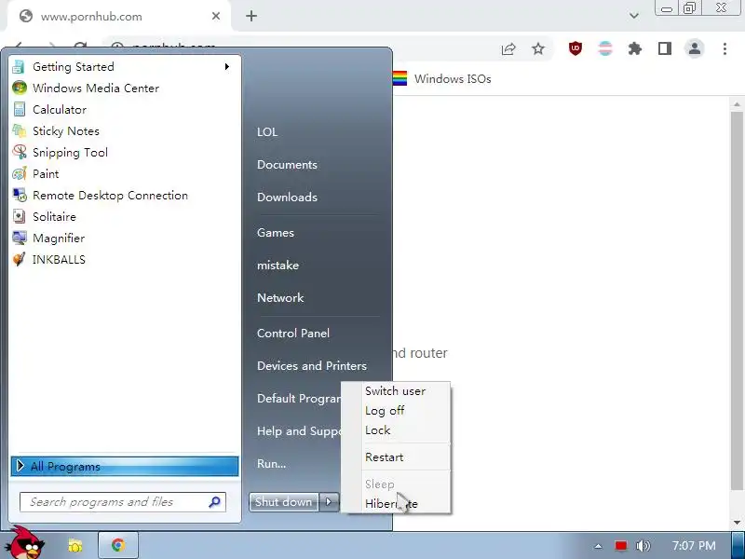Expand Getting Started submenu arrow
The image size is (745, 559).
(227, 66)
